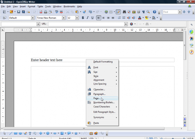This screenshot has width=195, height=139.
Task: Run the Spellcheck ABC icon
Action: pos(57,12)
